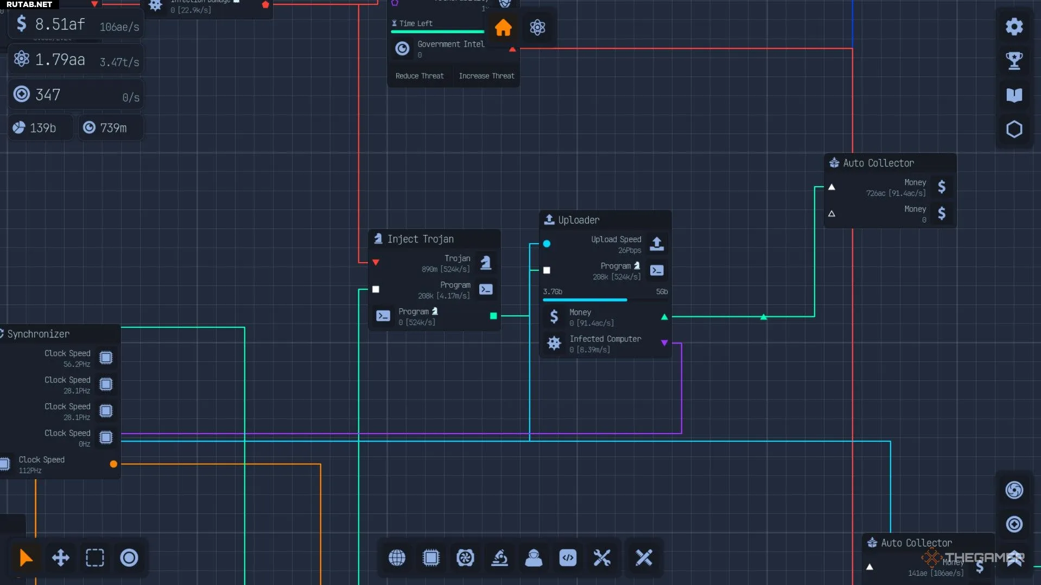Select the orange pointer cursor tool

tap(26, 557)
